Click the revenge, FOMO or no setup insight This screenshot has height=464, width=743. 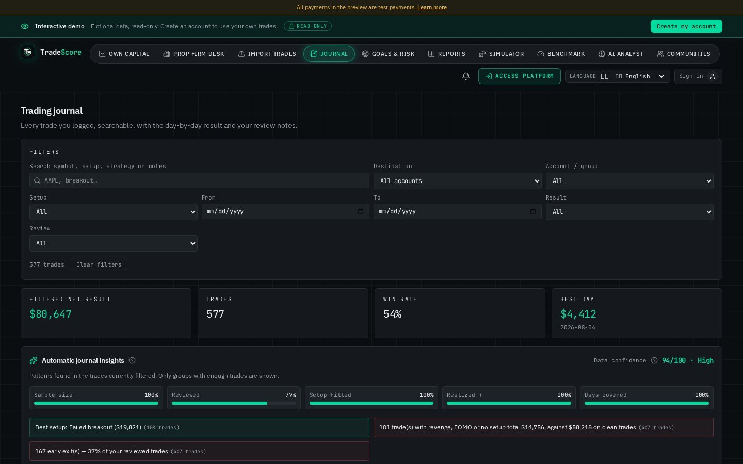[543, 427]
